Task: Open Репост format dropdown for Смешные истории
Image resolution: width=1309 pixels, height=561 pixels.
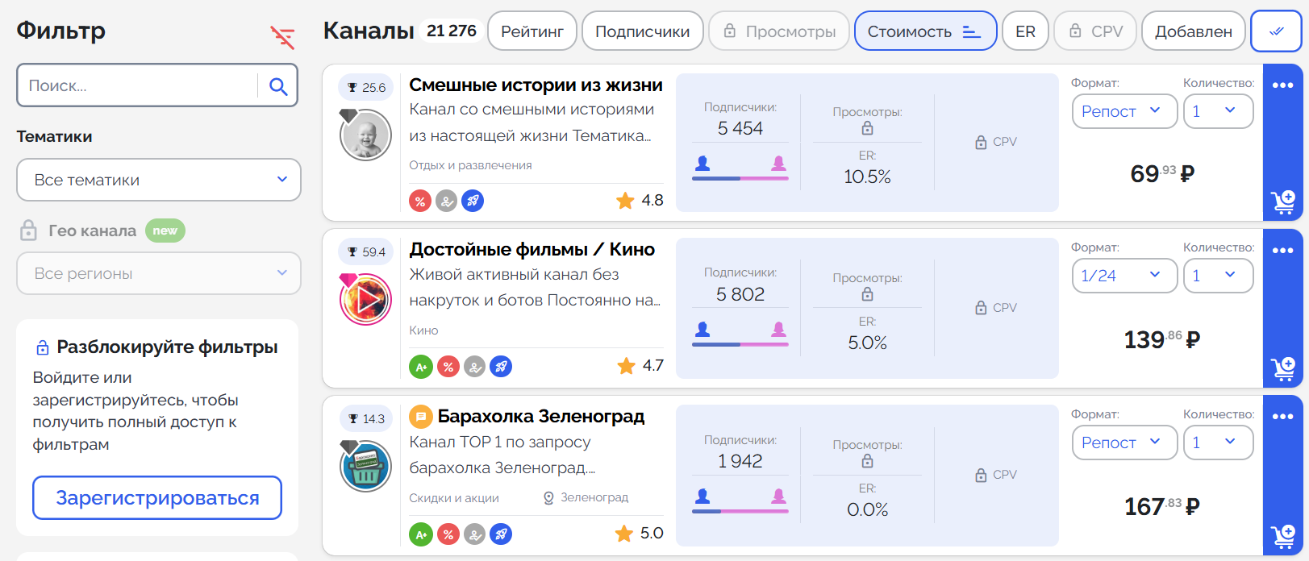Action: [1123, 111]
